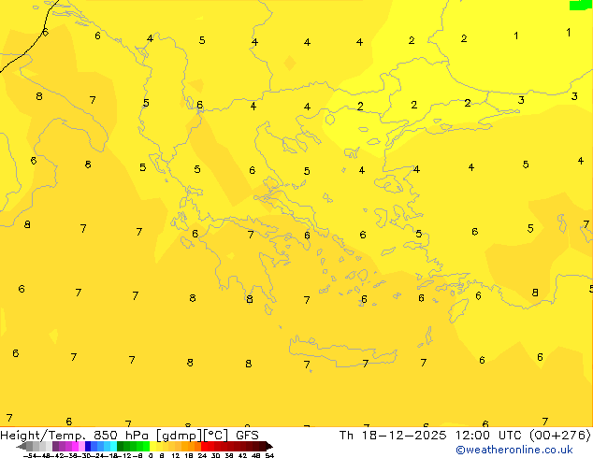Image resolution: width=593 pixels, height=458 pixels.
Task: Click the island of Crete outline
Action: [x=343, y=351]
